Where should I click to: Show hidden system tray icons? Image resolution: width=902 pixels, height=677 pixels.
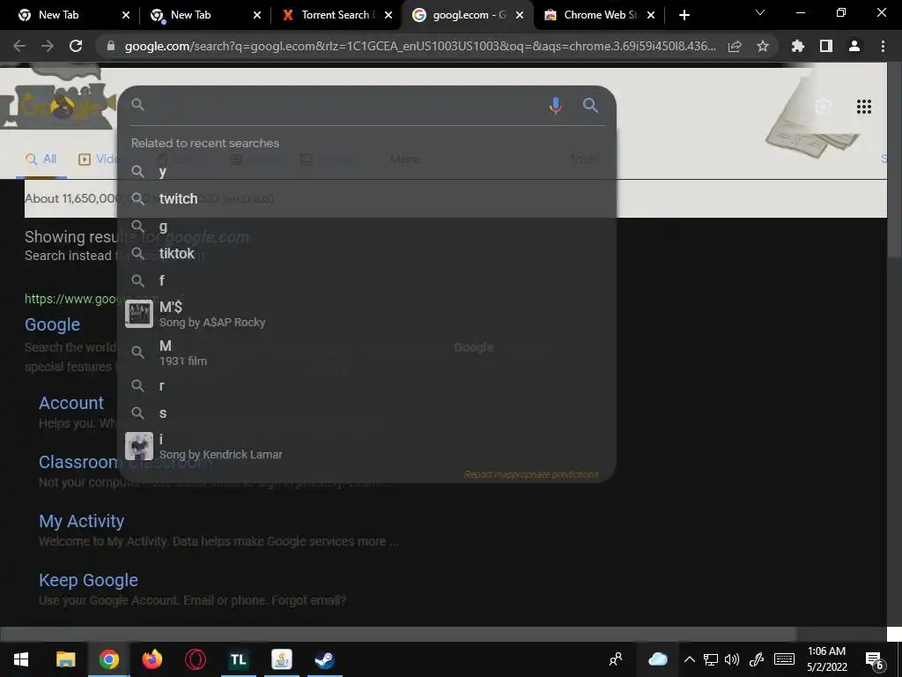pos(689,659)
